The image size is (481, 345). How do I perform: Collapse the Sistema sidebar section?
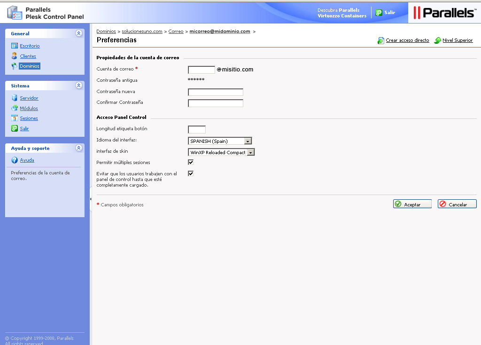coord(79,86)
